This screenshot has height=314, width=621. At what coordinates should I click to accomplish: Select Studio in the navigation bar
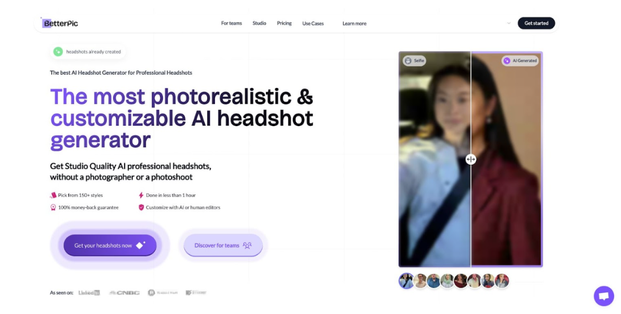[x=259, y=23]
